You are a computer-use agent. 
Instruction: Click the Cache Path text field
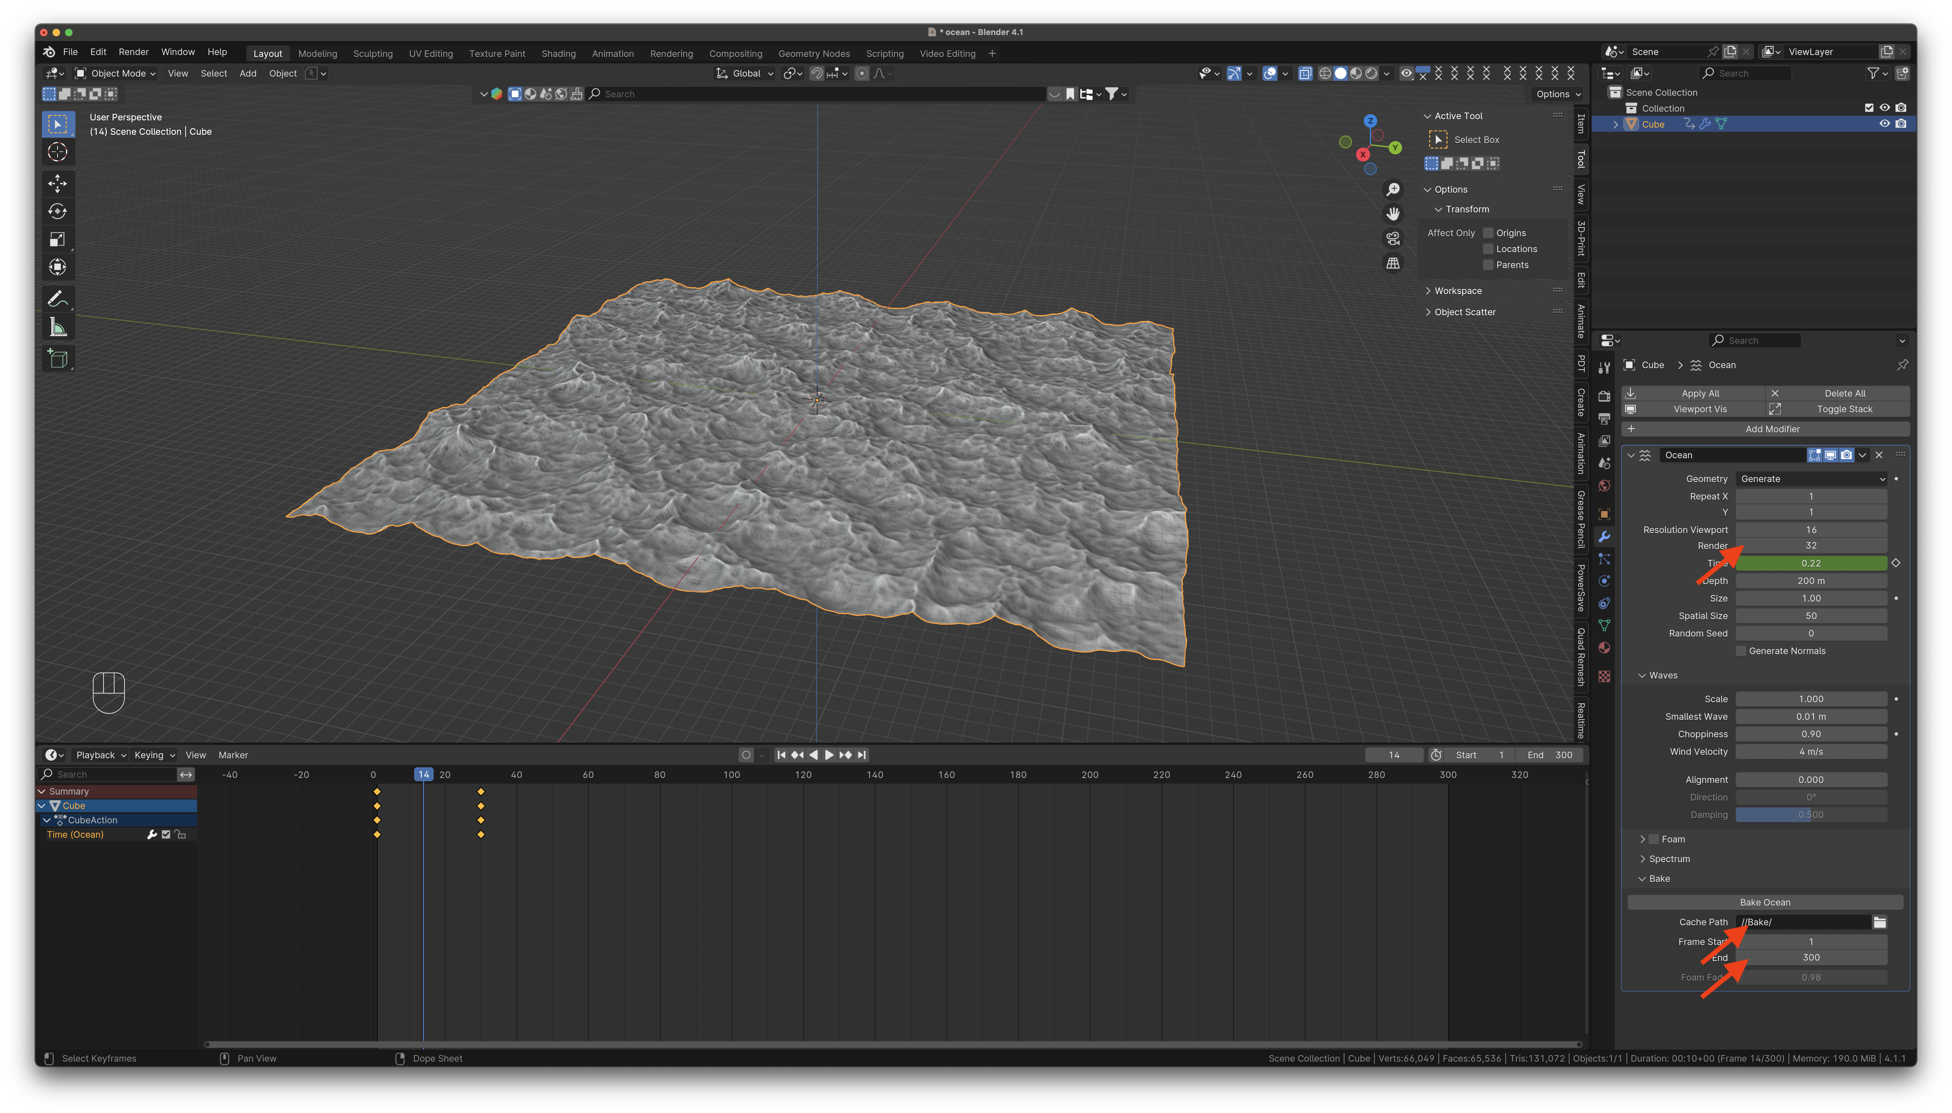tap(1803, 923)
